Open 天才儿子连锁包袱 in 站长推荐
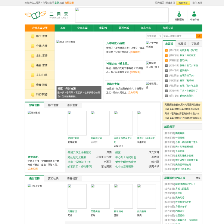Screen dimensions: 224x224 click(x=184, y=147)
